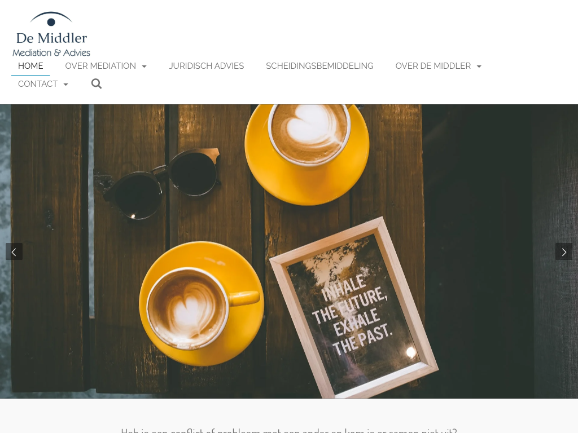Screen dimensions: 578x433
Task: Click the Over Mediation menu label
Action: [100, 66]
